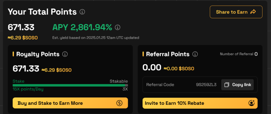Click the Royalty Points heading
Image resolution: width=271 pixels, height=114 pixels.
(38, 54)
